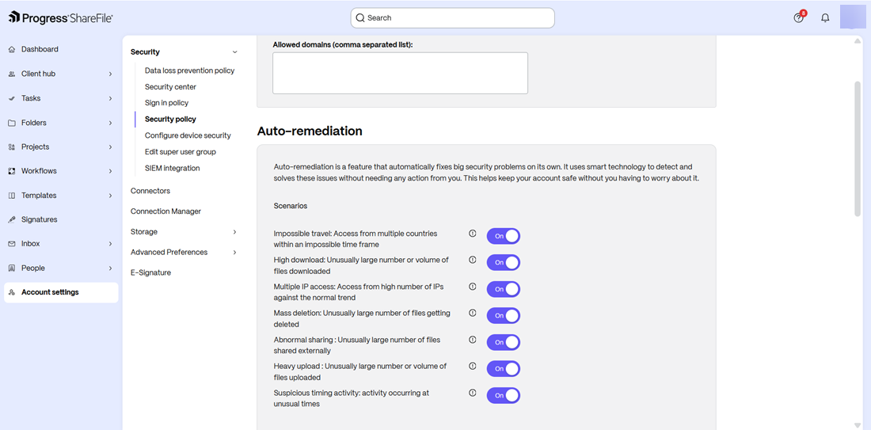Switch off Abnormal sharing toggle

[504, 342]
